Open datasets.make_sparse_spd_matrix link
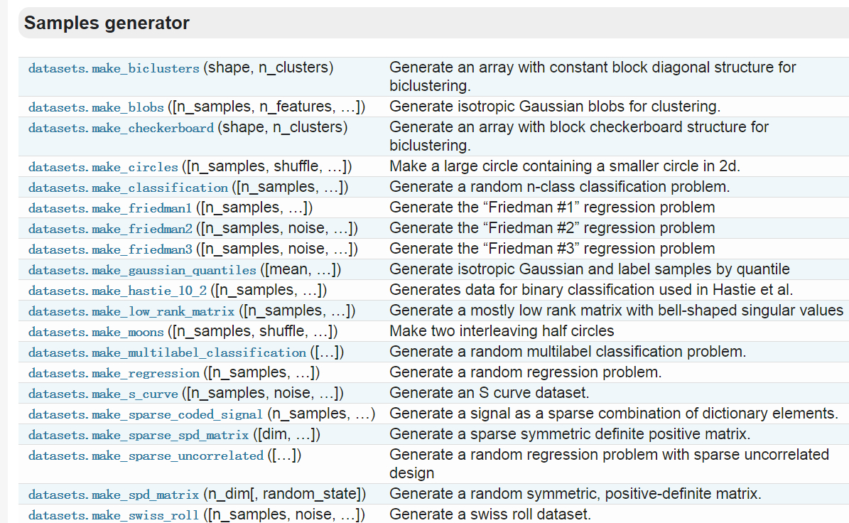The height and width of the screenshot is (523, 849). (x=139, y=436)
